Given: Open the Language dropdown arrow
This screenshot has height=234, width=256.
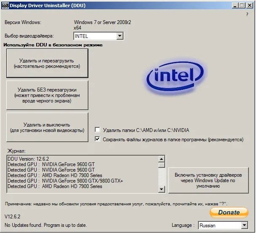Looking at the screenshot, I should [x=244, y=225].
